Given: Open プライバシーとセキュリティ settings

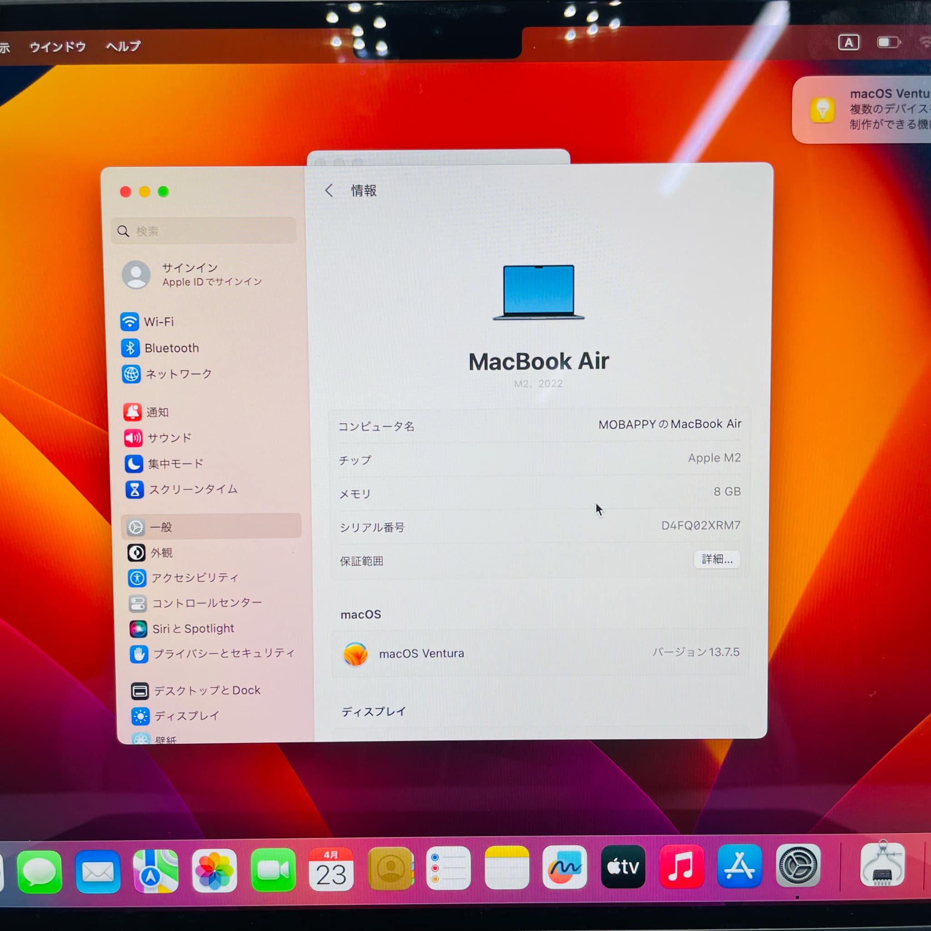Looking at the screenshot, I should coord(224,653).
